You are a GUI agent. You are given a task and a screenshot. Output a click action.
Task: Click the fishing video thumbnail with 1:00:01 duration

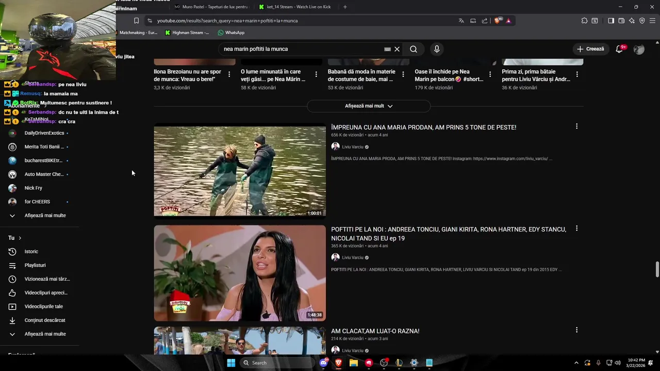coord(240,171)
